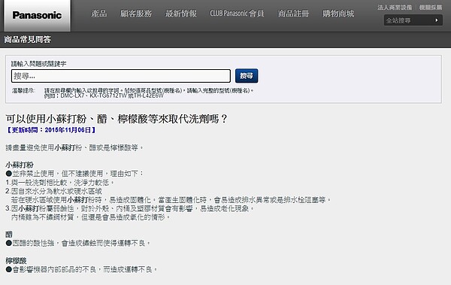Go to 法人商業設備 link
This screenshot has height=285, width=451.
coord(395,8)
